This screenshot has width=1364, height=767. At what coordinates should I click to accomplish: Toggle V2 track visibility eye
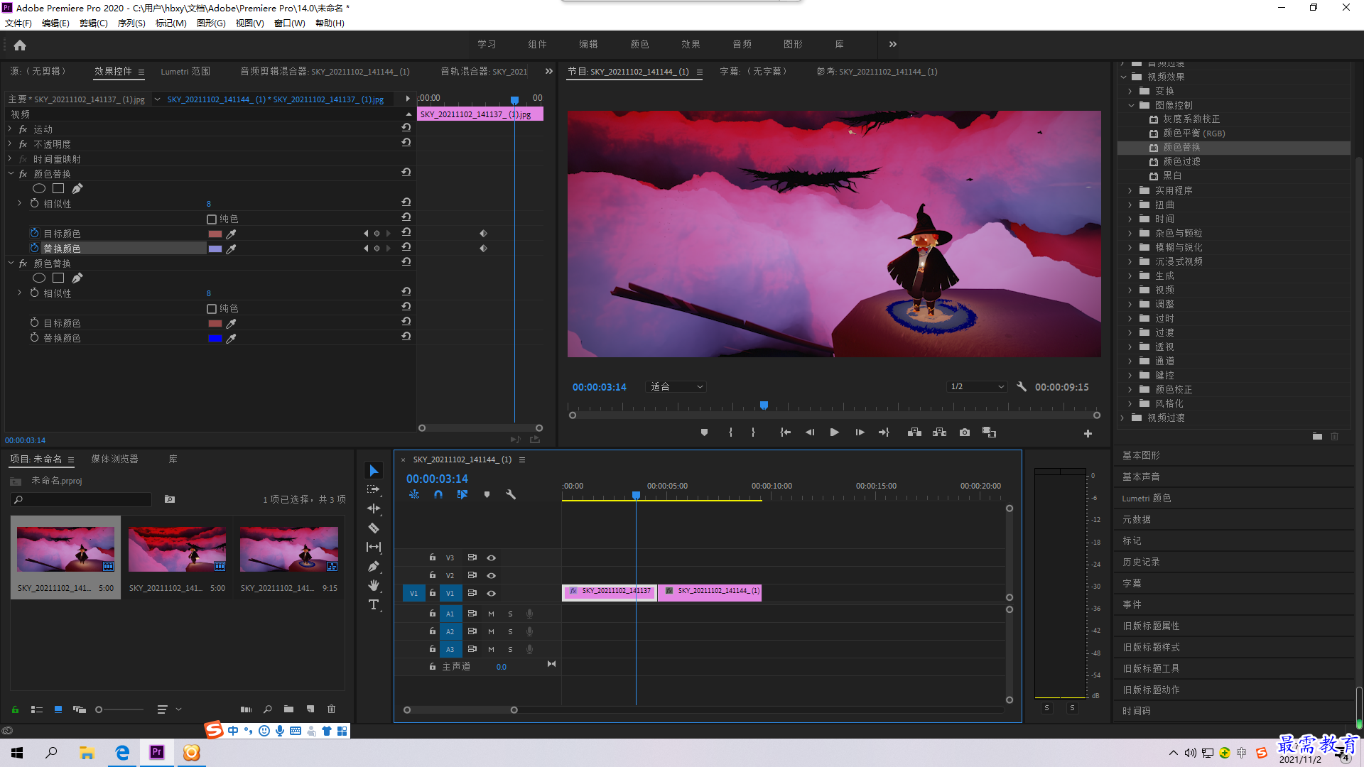coord(491,575)
